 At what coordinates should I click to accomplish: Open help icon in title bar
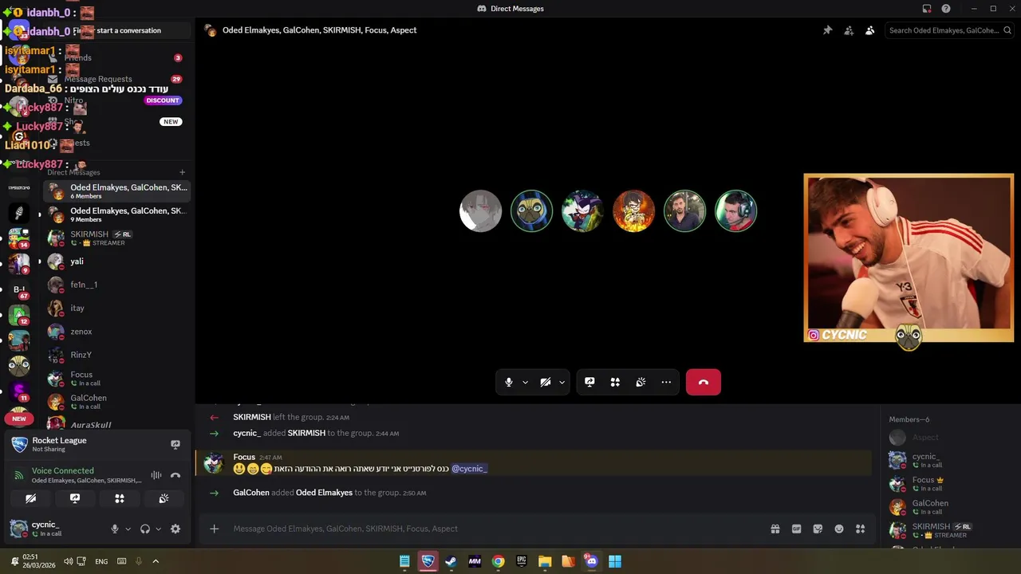946,9
